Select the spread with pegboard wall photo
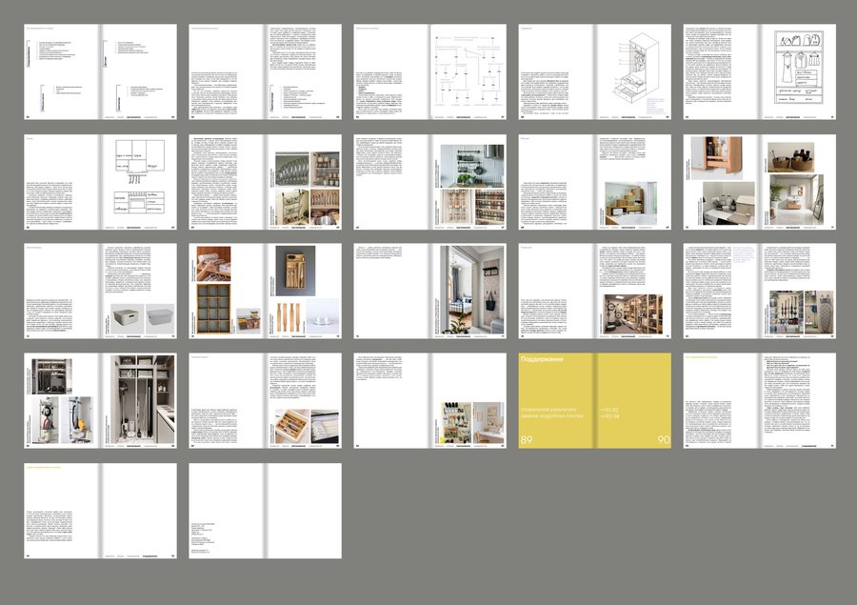This screenshot has height=605, width=857. [429, 400]
